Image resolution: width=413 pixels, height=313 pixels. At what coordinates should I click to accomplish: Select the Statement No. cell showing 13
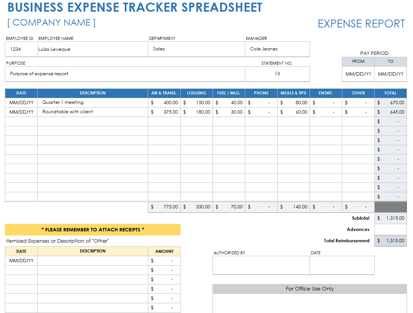pyautogui.click(x=277, y=74)
